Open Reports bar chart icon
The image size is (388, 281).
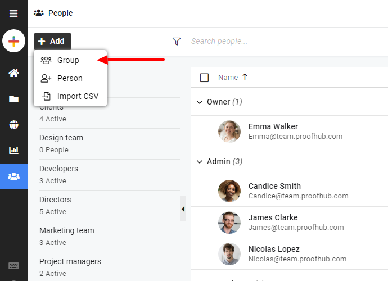(x=13, y=150)
